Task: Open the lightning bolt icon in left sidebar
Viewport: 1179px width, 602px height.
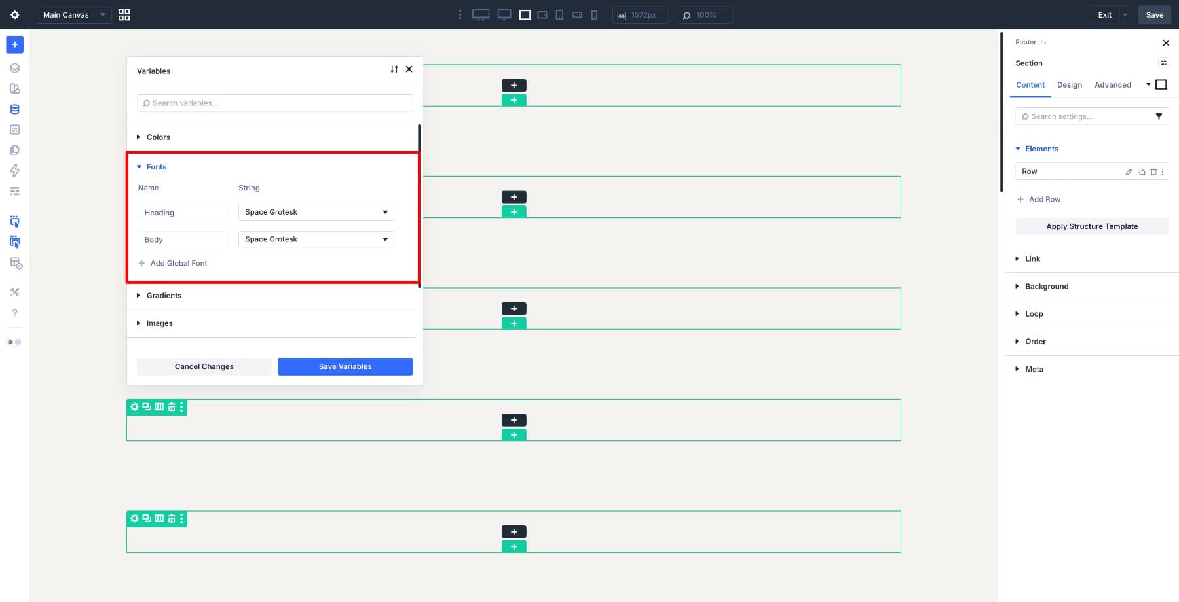Action: click(14, 171)
